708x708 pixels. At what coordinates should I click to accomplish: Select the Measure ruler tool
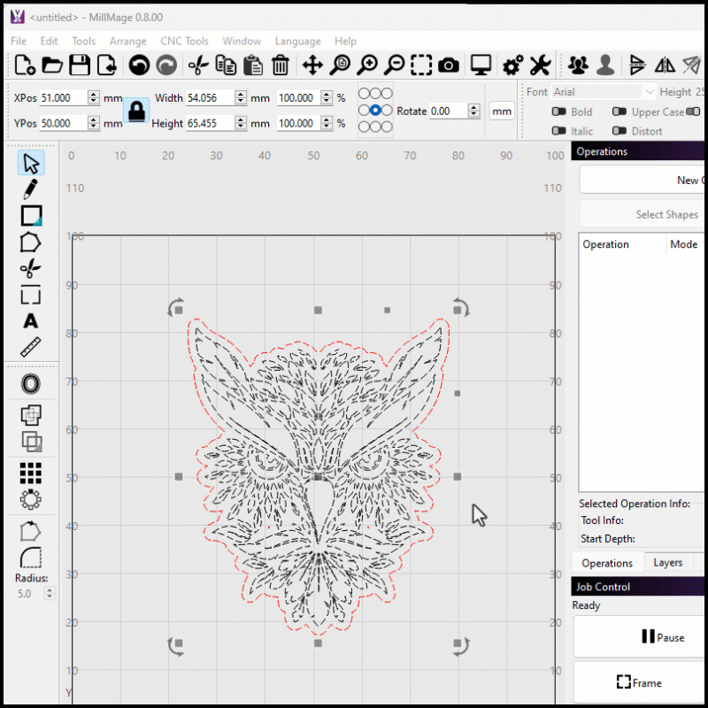[31, 347]
